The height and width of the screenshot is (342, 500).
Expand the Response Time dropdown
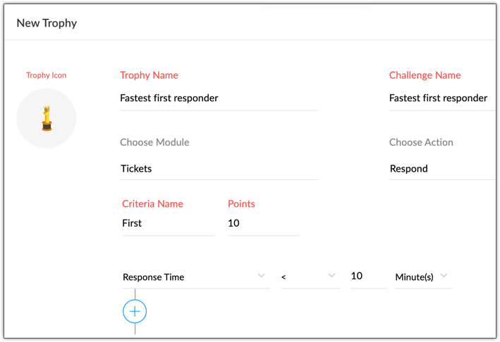click(195, 277)
